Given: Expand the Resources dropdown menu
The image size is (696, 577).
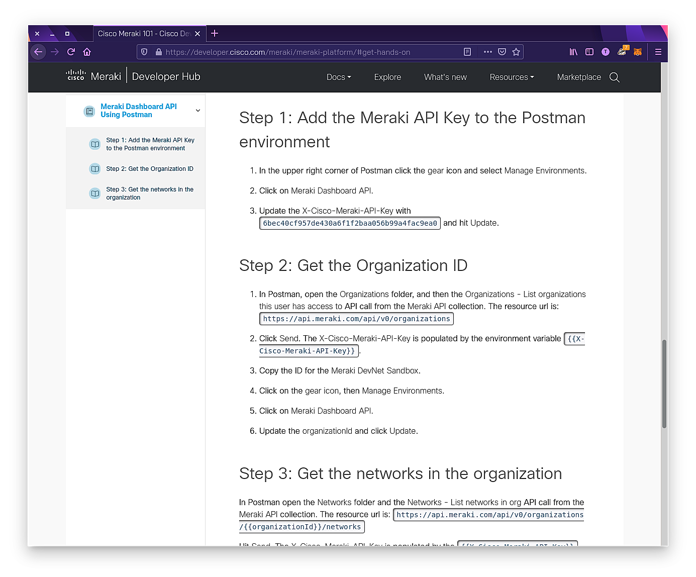Looking at the screenshot, I should [512, 77].
